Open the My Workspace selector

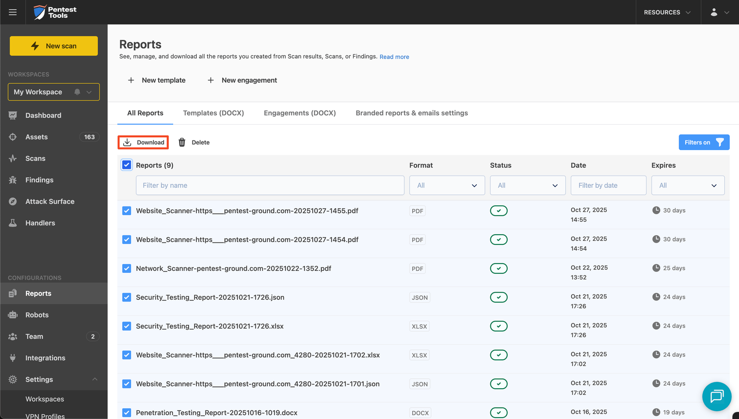coord(53,92)
